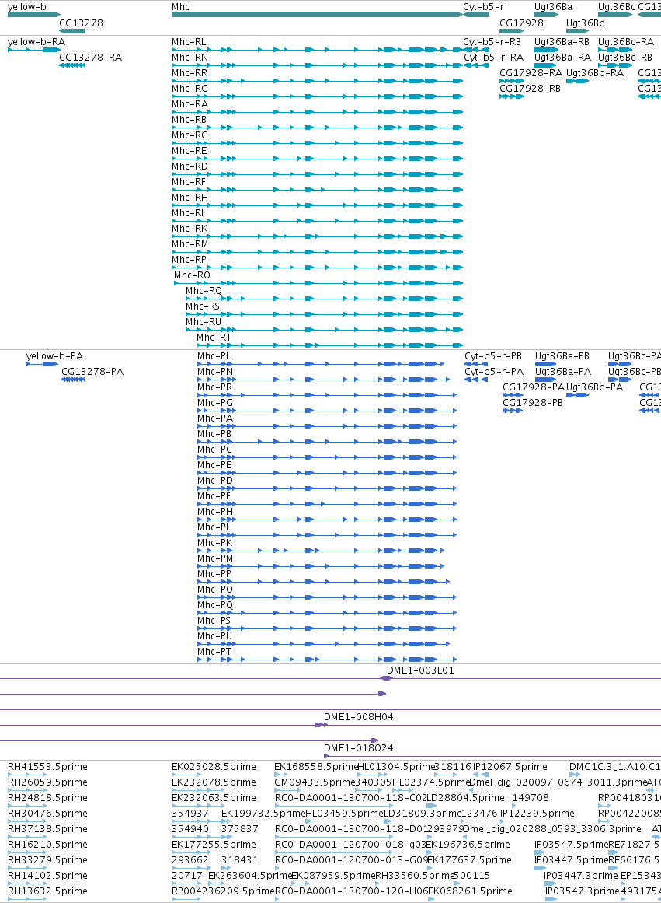The height and width of the screenshot is (903, 661).
Task: Select EST EK177255.5prime
Action: click(x=214, y=845)
